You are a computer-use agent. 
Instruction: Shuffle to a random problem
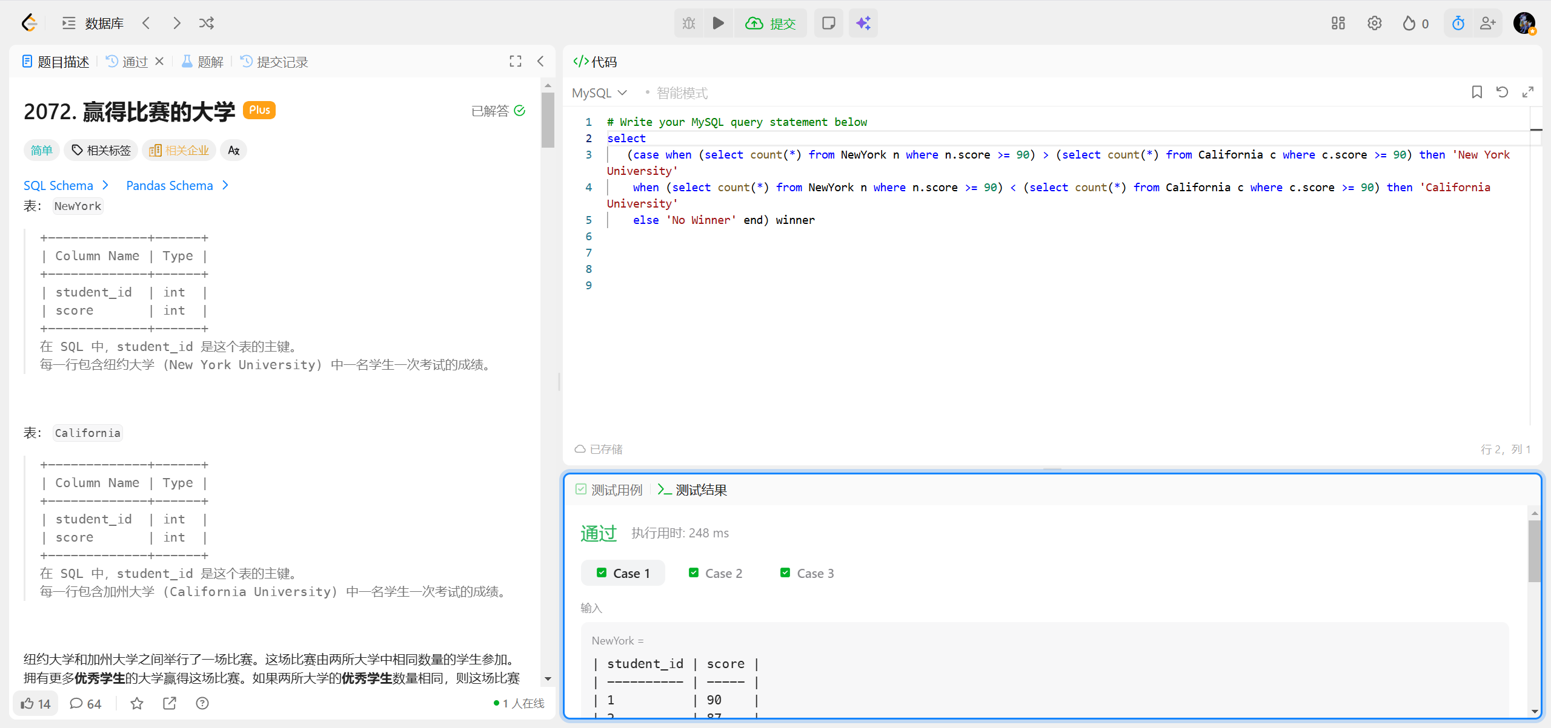206,23
